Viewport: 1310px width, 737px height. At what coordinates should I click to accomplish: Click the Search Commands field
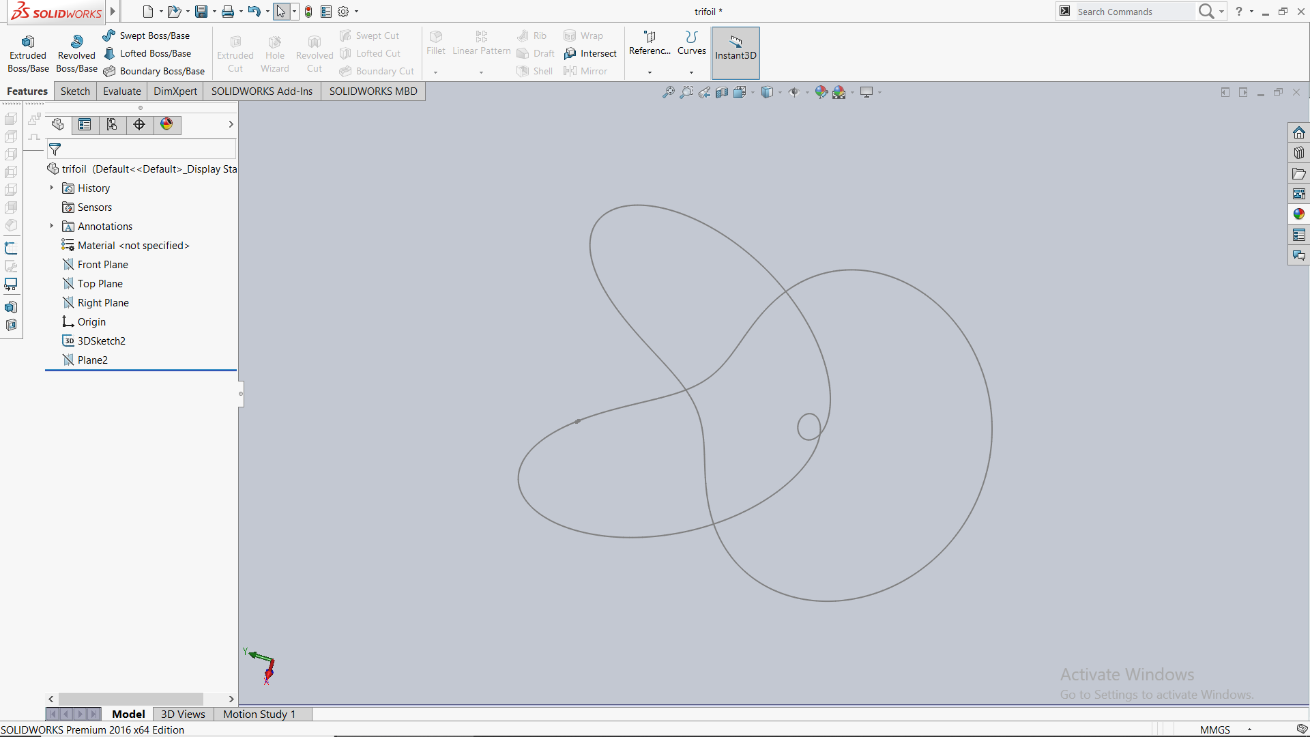[1133, 12]
